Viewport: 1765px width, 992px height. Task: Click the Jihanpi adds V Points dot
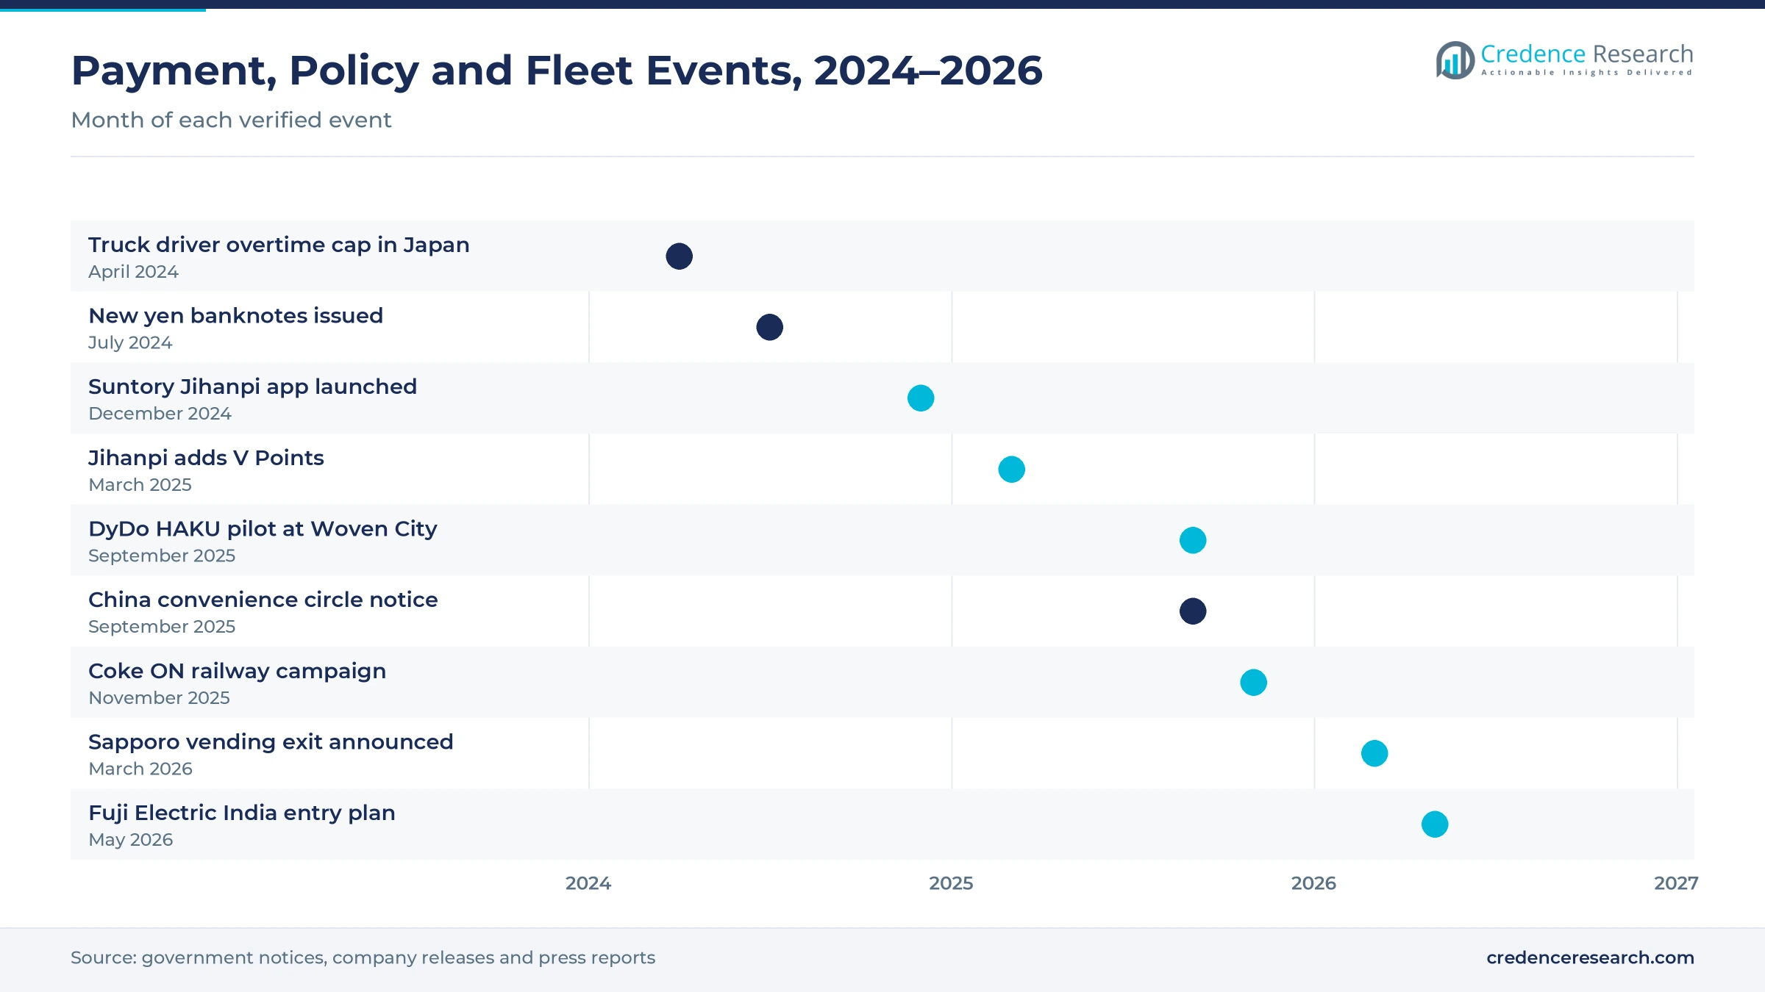(1011, 470)
